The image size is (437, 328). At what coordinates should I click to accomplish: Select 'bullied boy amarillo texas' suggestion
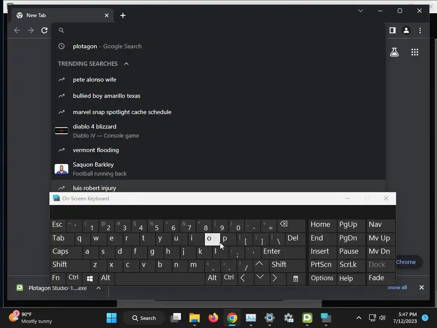[218, 96]
